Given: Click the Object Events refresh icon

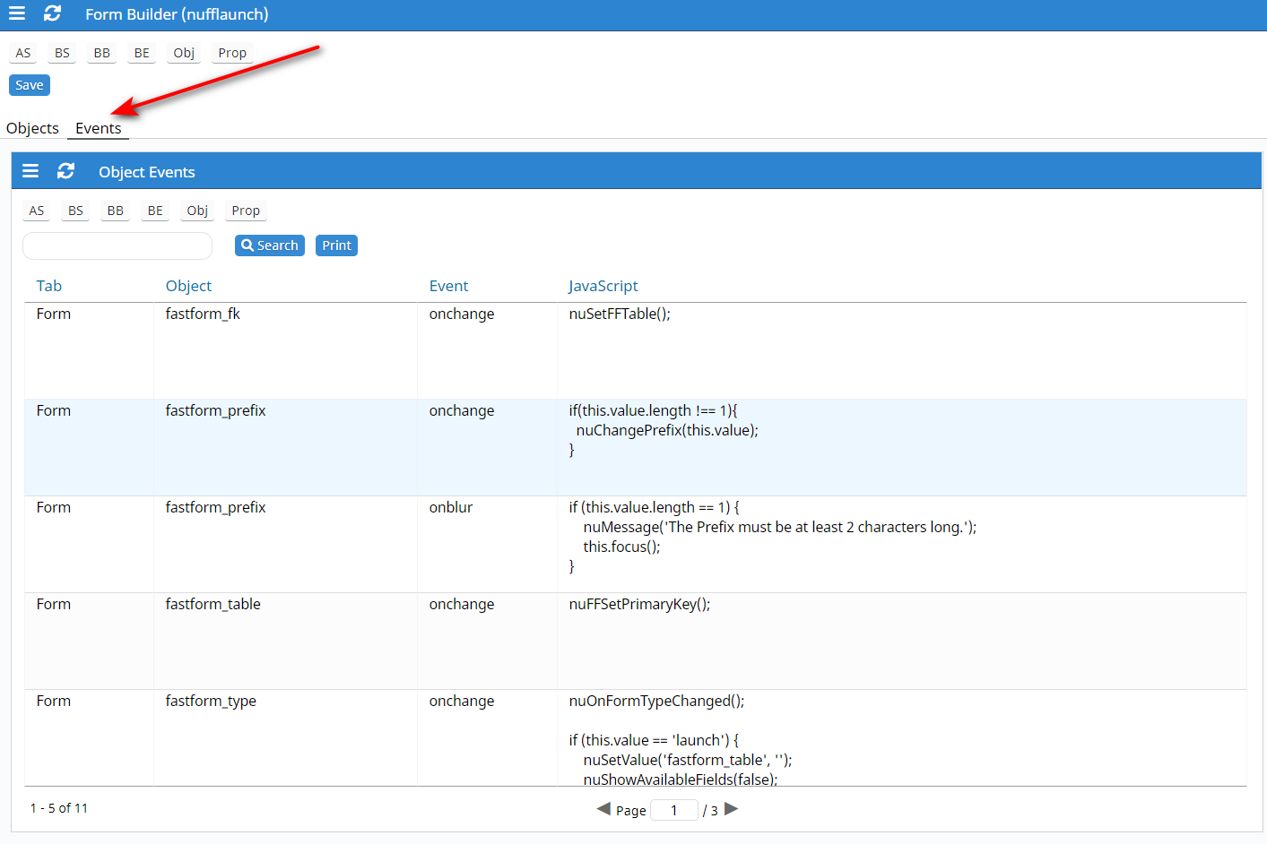Looking at the screenshot, I should click(66, 171).
